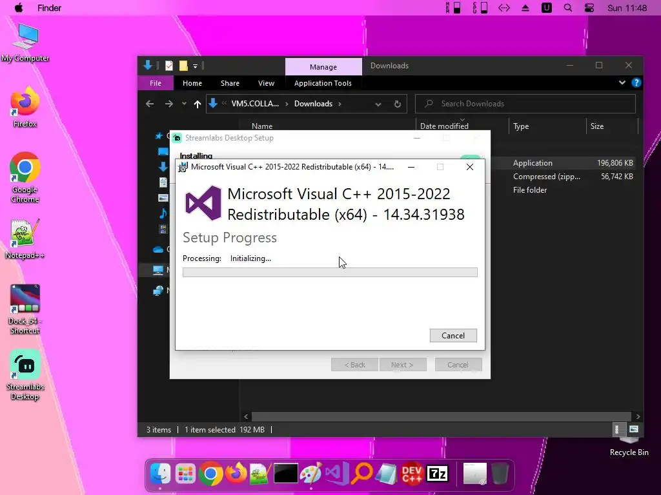Expand the chevron after Downloads in path
This screenshot has width=661, height=495.
pos(340,104)
